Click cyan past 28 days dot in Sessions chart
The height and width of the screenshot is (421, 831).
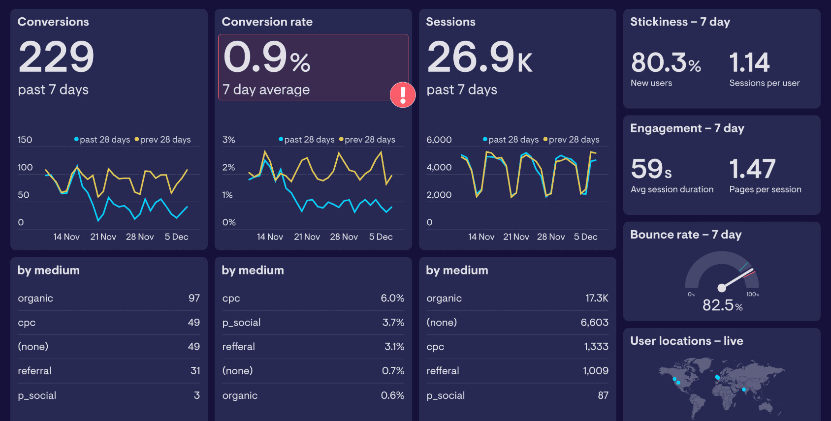coord(485,139)
